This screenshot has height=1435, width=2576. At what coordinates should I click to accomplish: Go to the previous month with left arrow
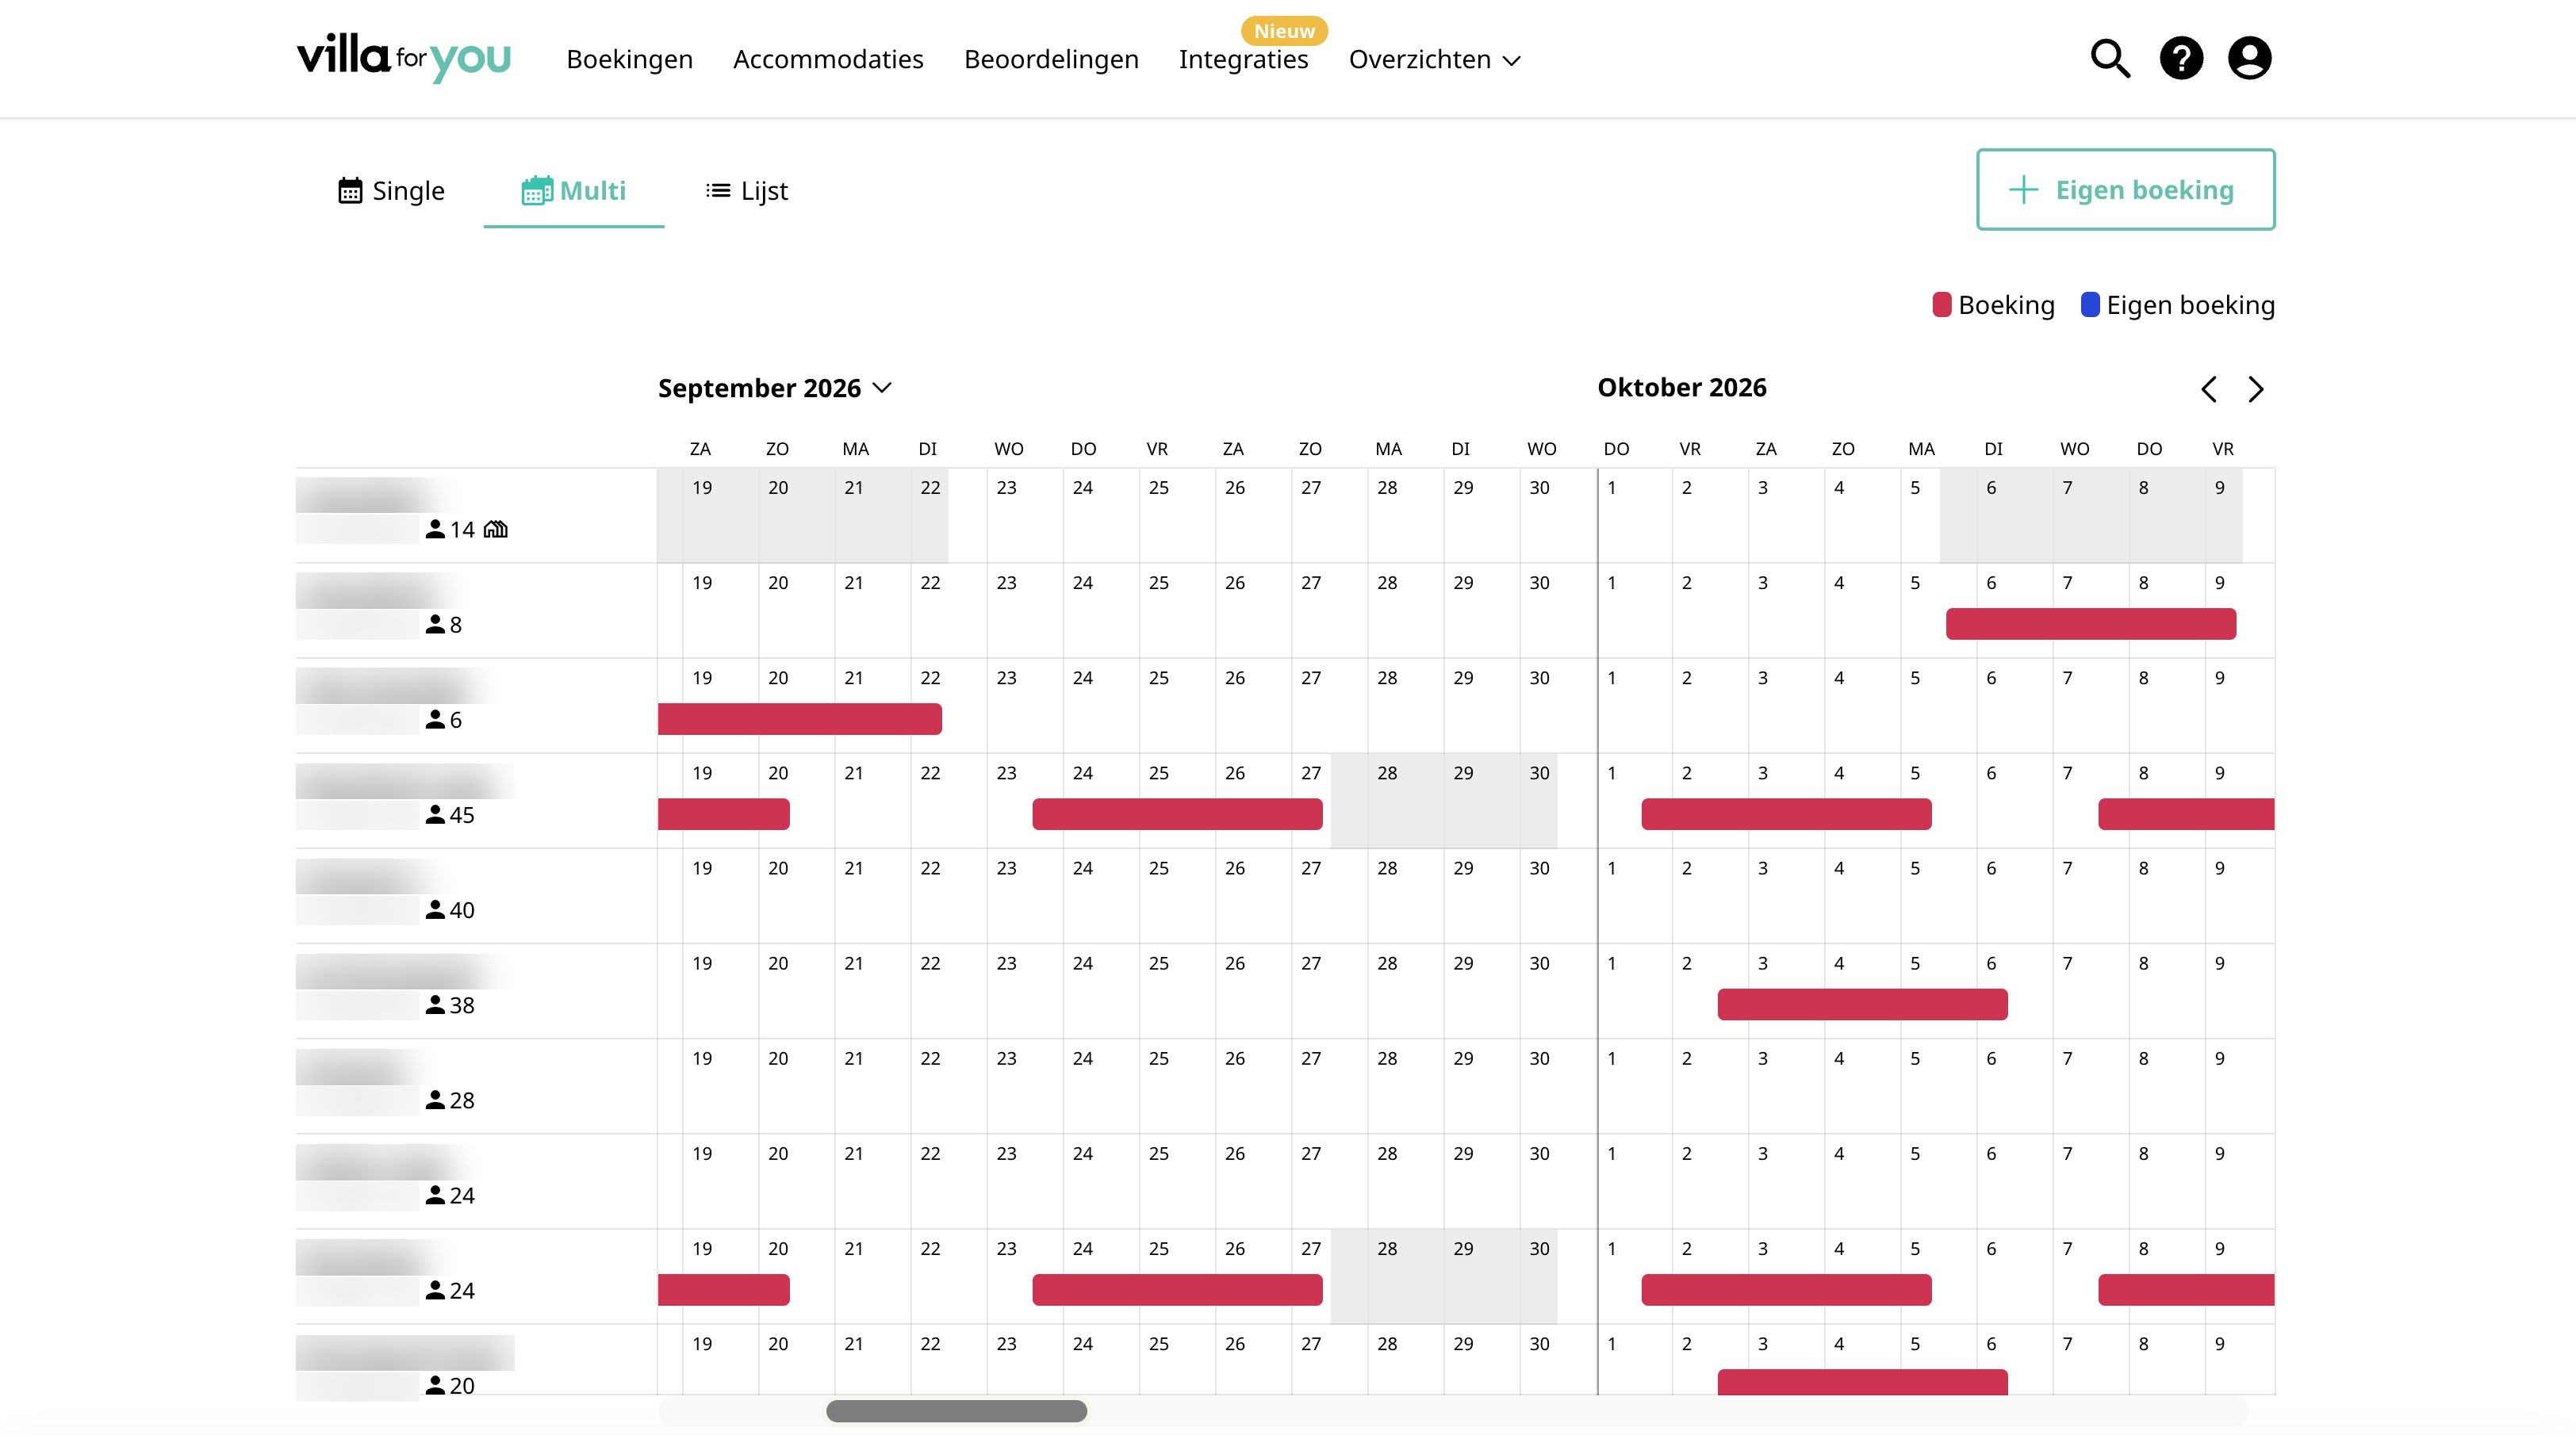pos(2209,388)
